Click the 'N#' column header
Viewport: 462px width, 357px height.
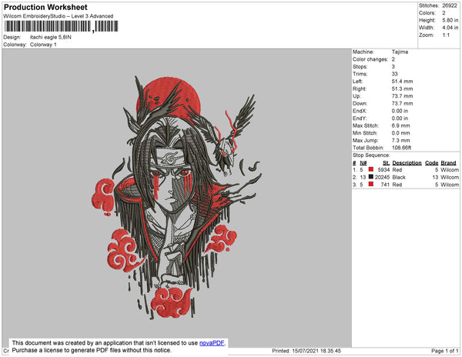point(363,163)
